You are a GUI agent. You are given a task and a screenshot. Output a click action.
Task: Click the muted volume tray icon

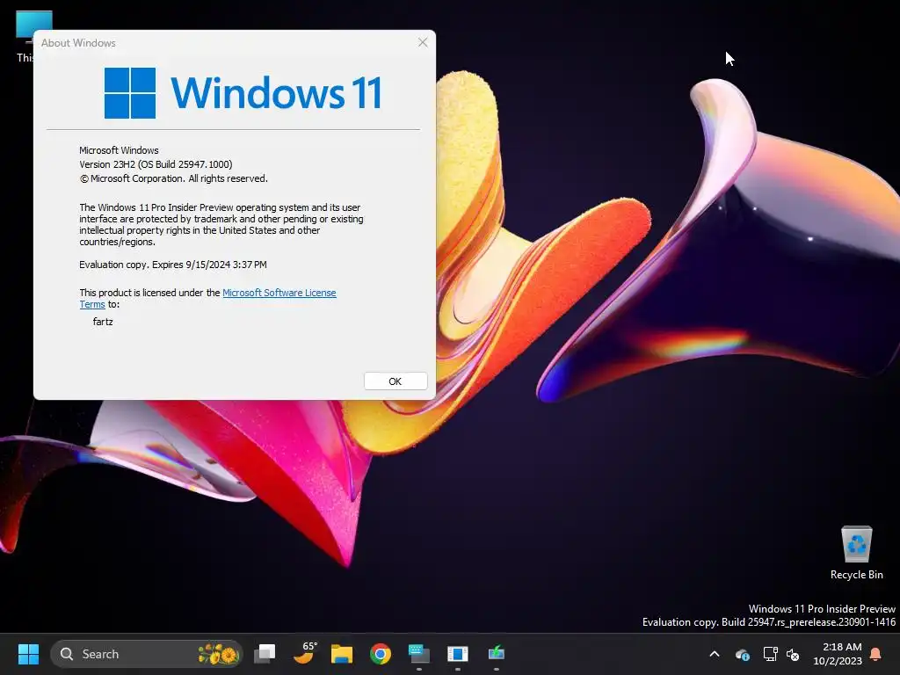(793, 654)
